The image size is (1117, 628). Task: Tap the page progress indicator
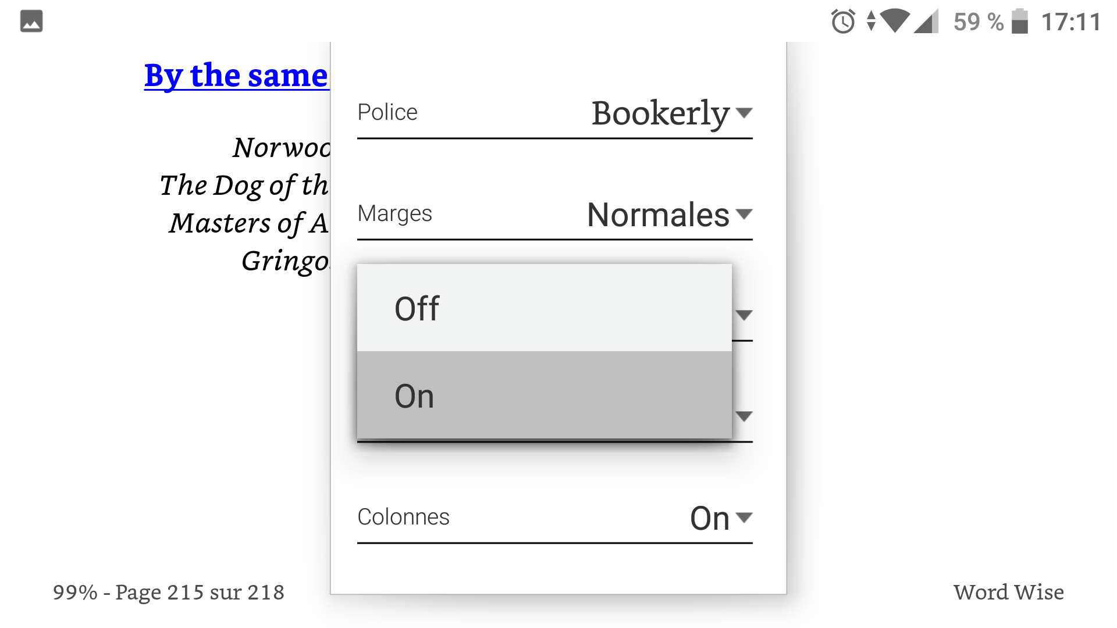[169, 592]
